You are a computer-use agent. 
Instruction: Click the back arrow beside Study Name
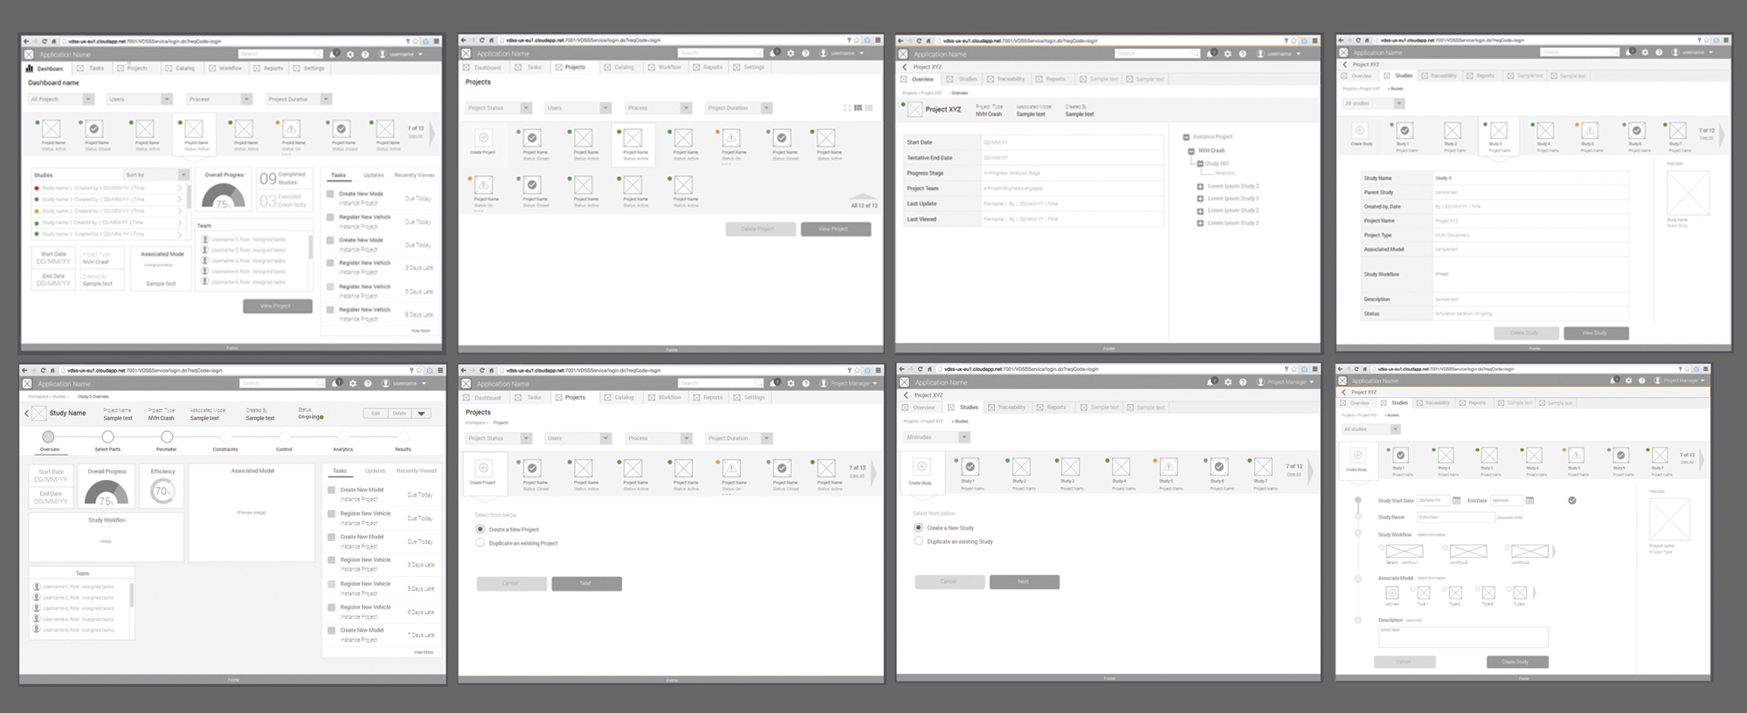click(27, 414)
